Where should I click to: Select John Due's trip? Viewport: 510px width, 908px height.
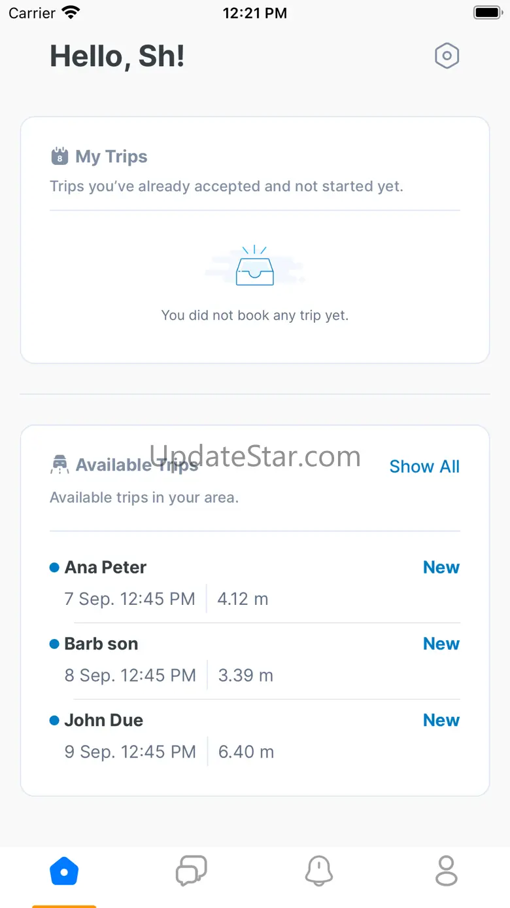[103, 720]
